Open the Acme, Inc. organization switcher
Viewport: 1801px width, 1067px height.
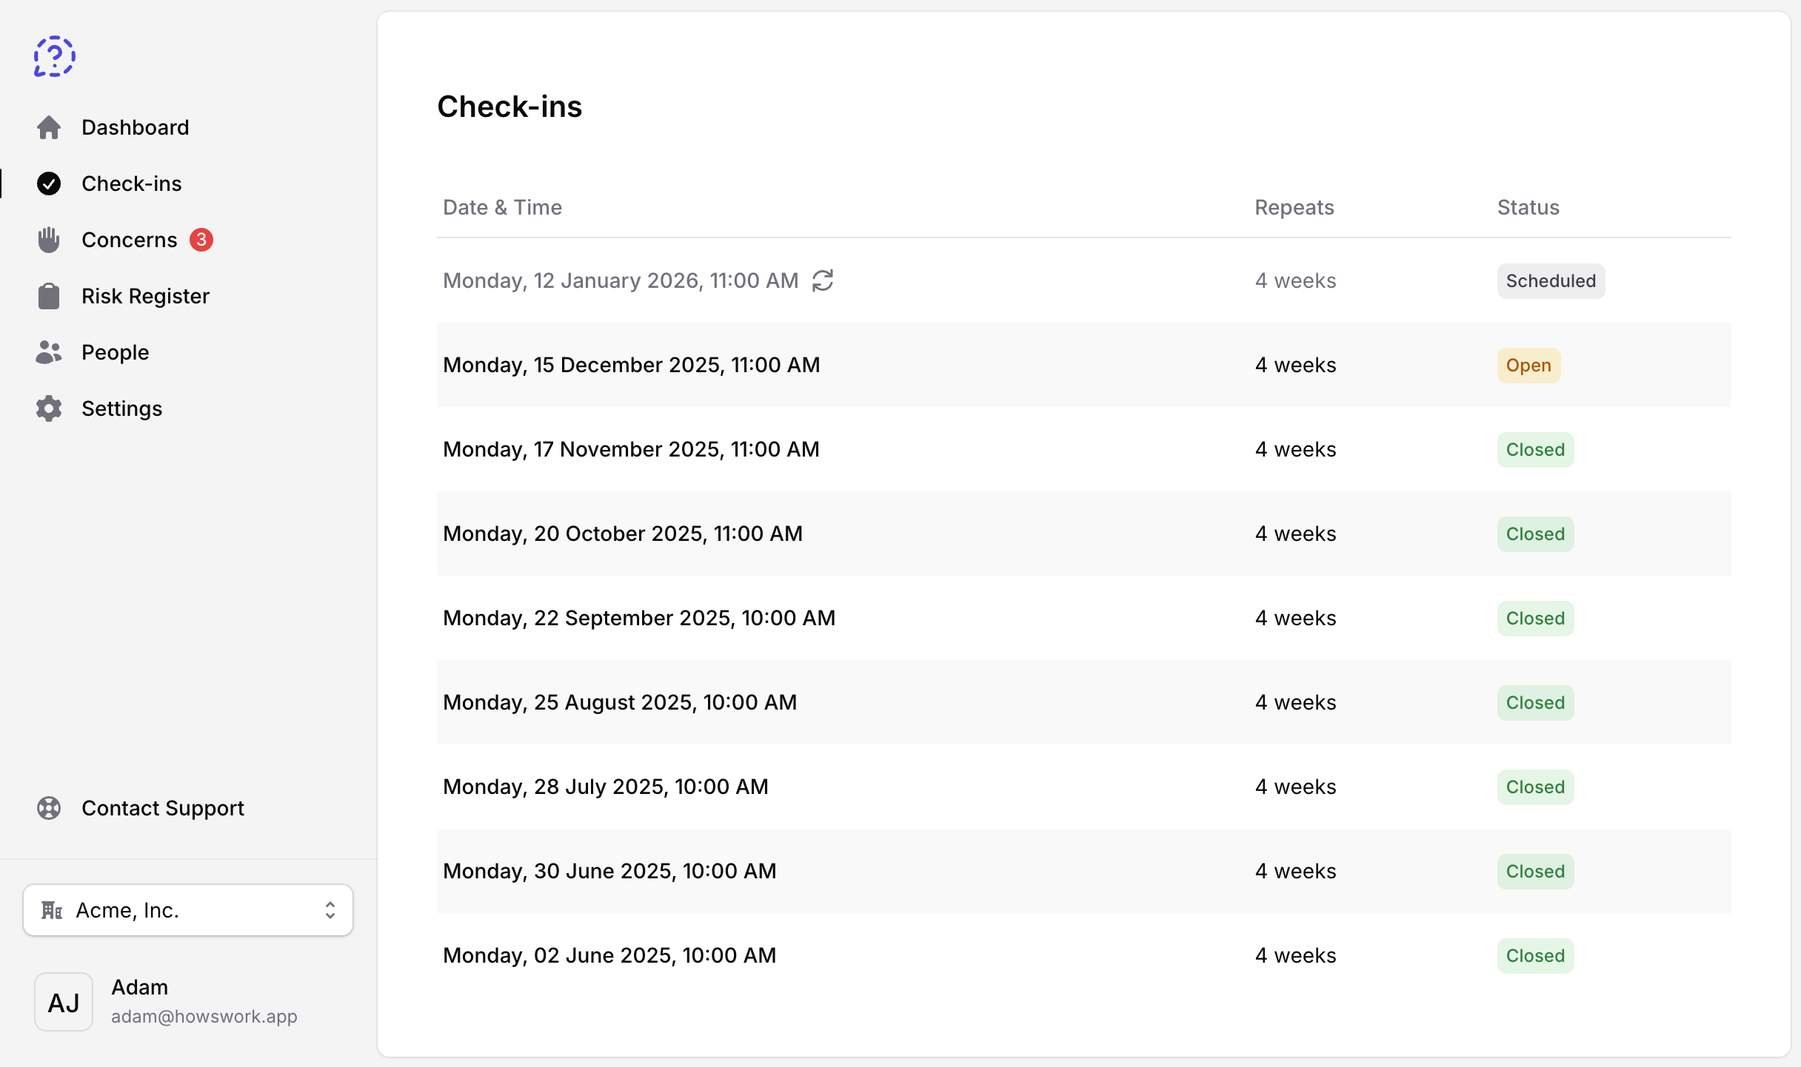[x=187, y=910]
